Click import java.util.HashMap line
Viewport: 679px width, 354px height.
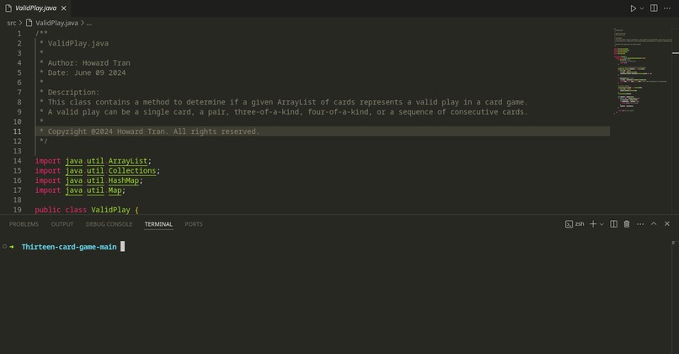(x=88, y=180)
